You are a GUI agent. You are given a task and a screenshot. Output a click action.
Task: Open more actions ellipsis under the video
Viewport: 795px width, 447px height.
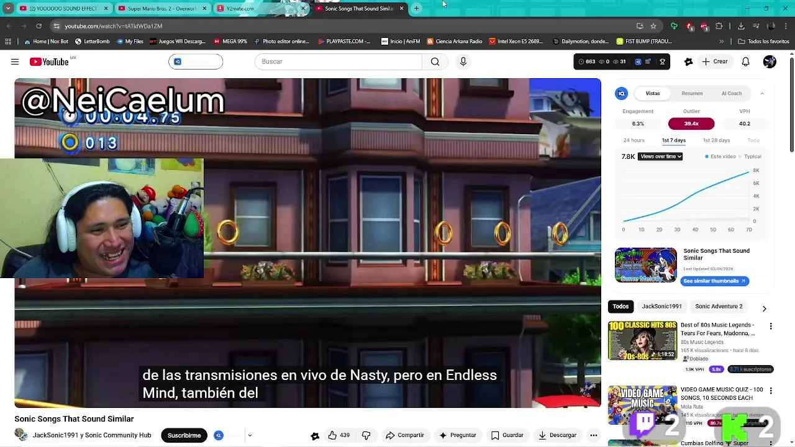[x=594, y=435]
